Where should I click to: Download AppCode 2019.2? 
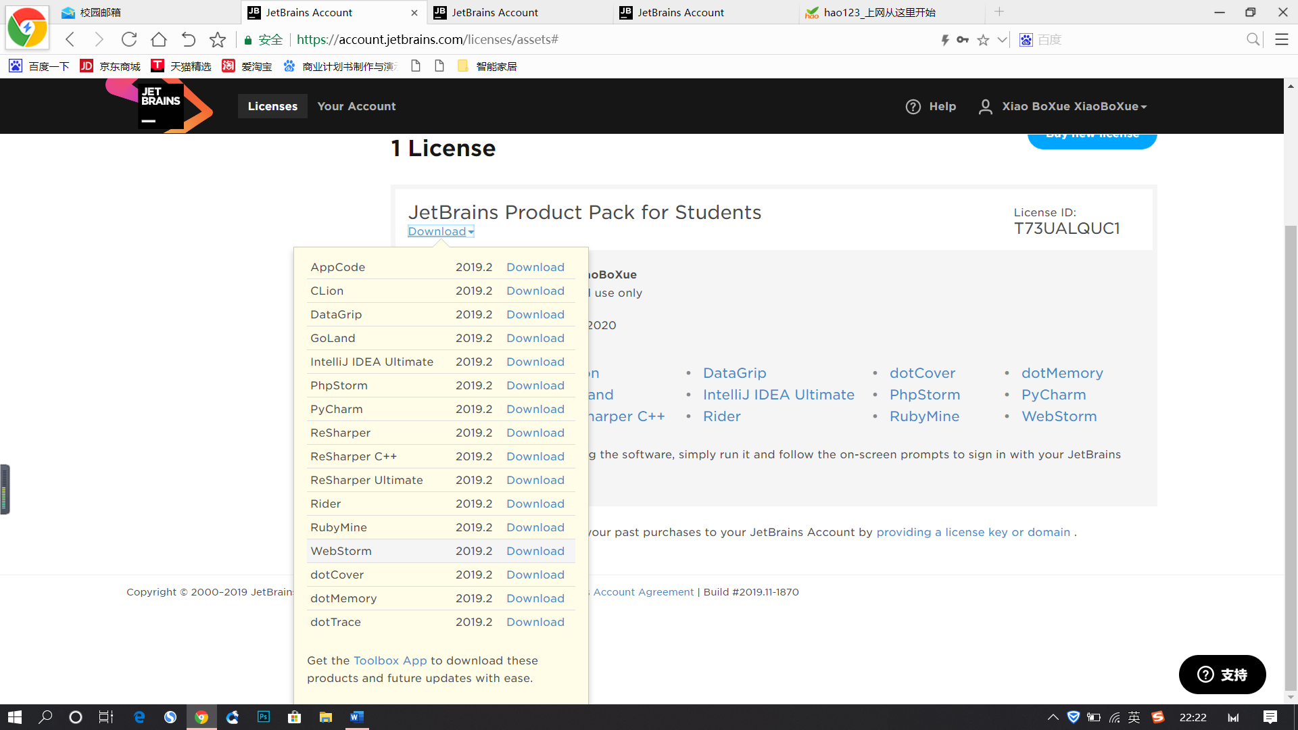pyautogui.click(x=535, y=267)
